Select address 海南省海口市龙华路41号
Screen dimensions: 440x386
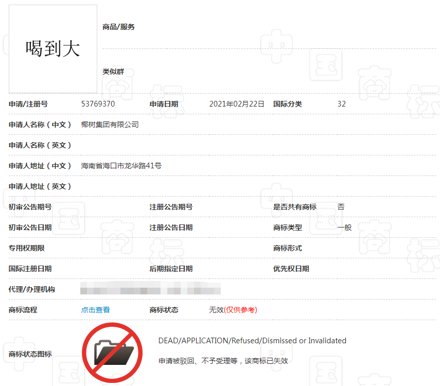[121, 166]
